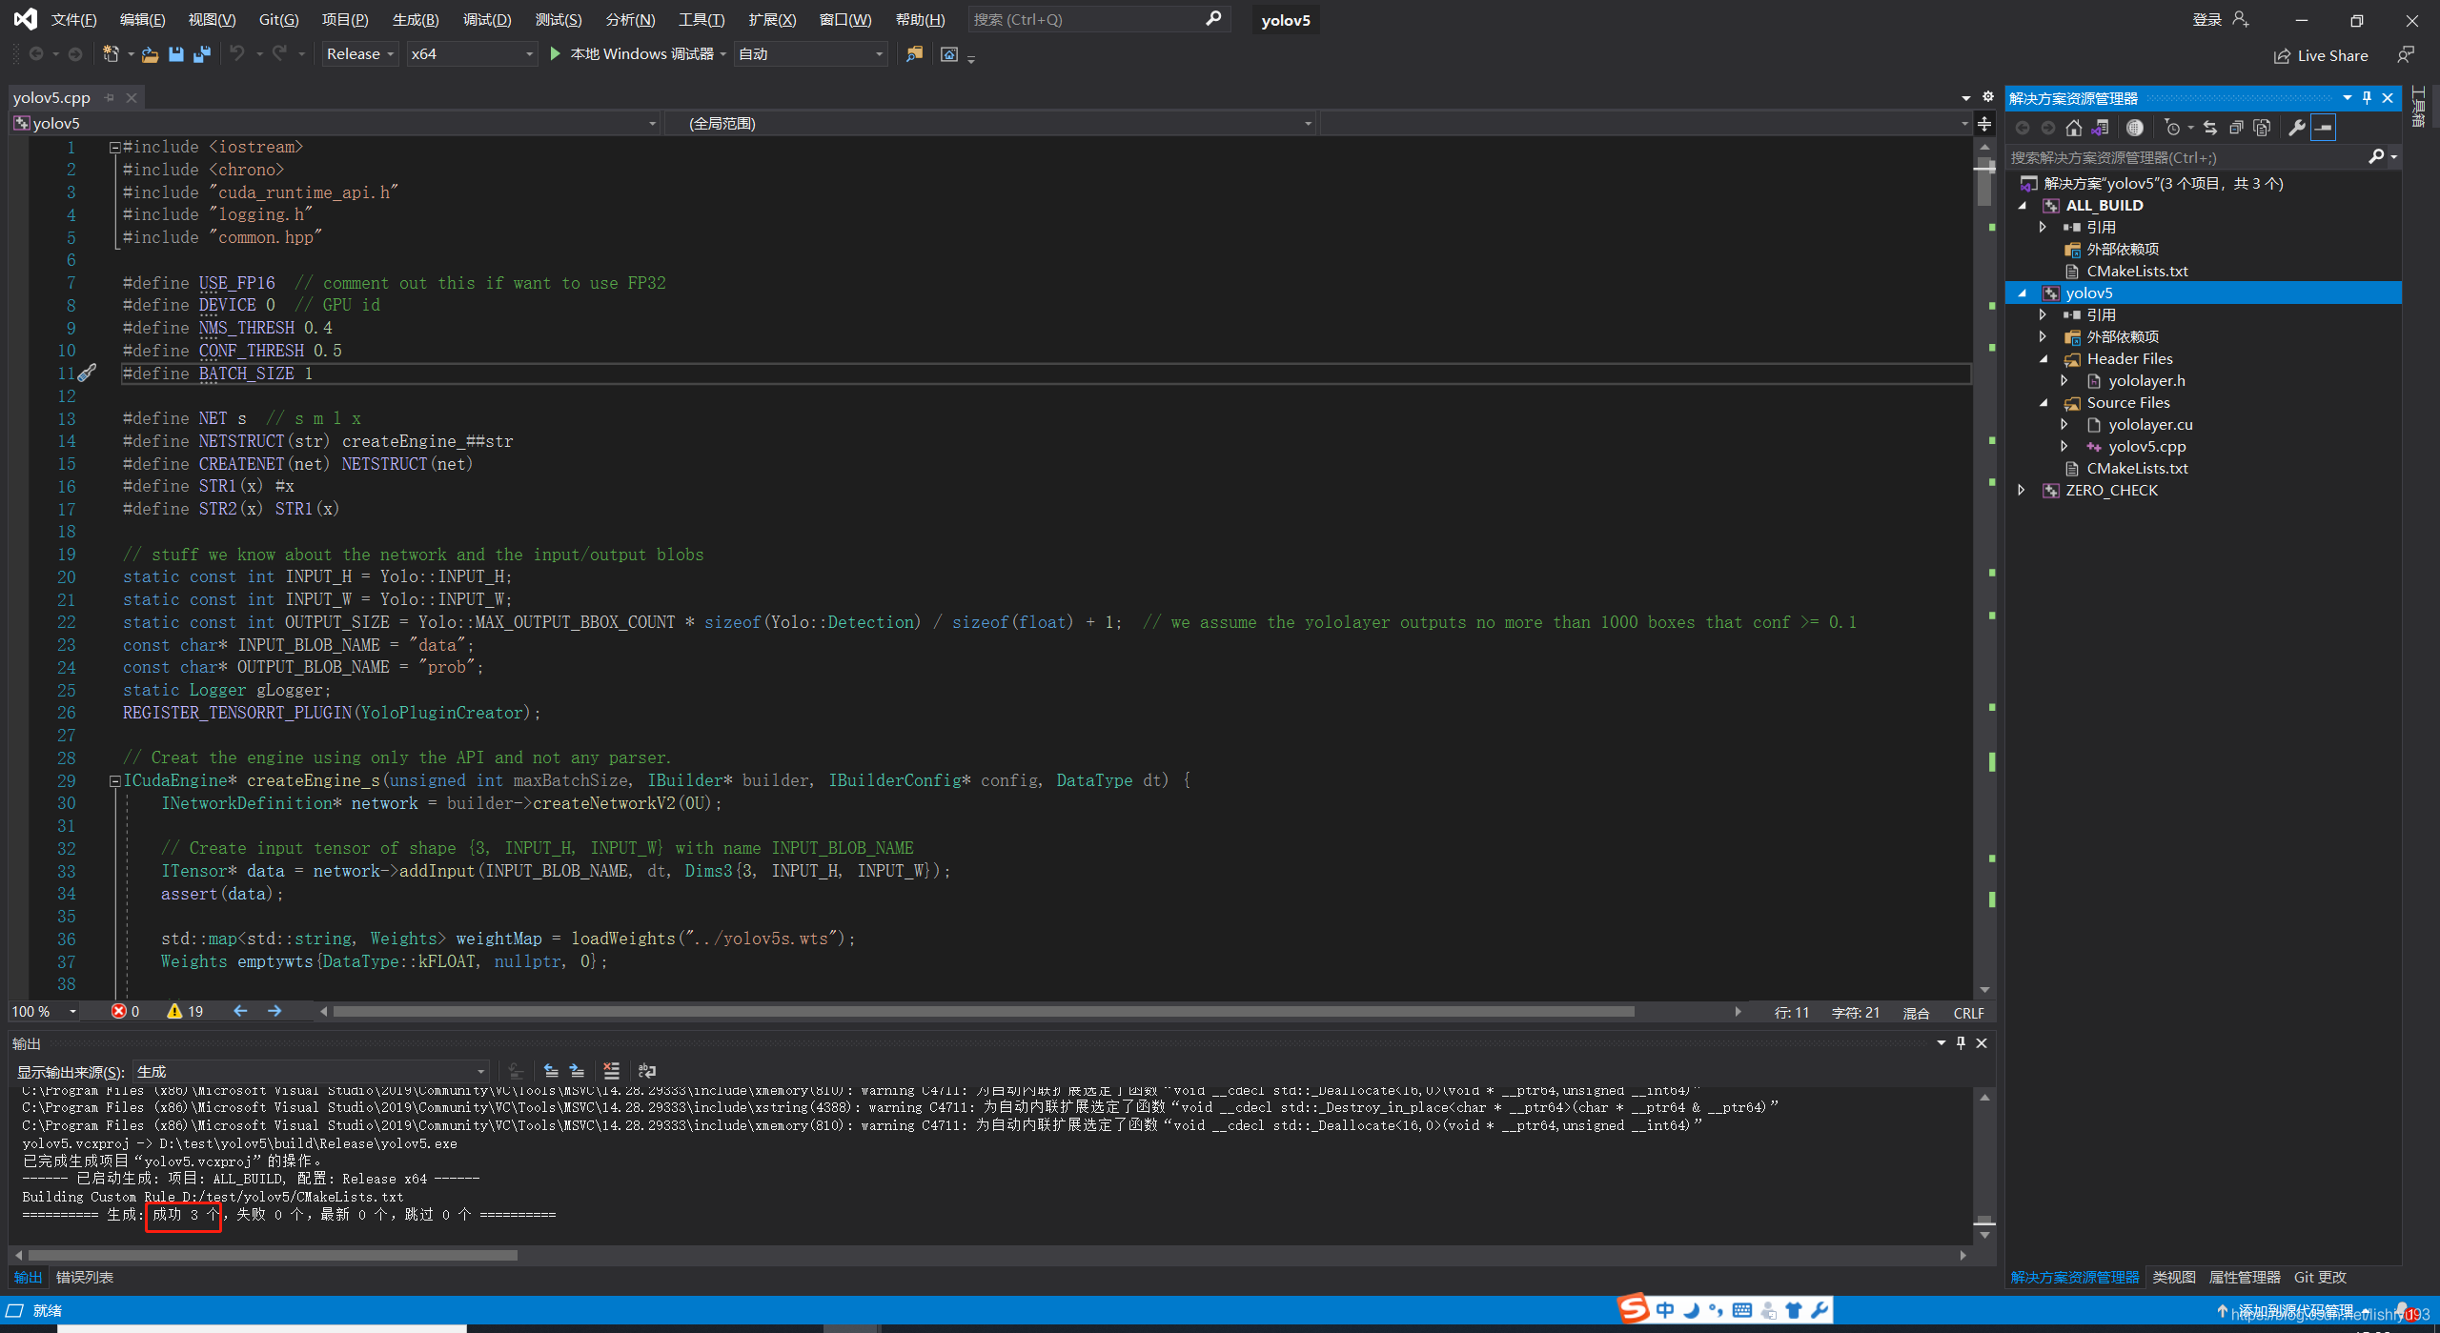Switch to the 错误列表 tab
This screenshot has height=1333, width=2440.
pos(84,1277)
